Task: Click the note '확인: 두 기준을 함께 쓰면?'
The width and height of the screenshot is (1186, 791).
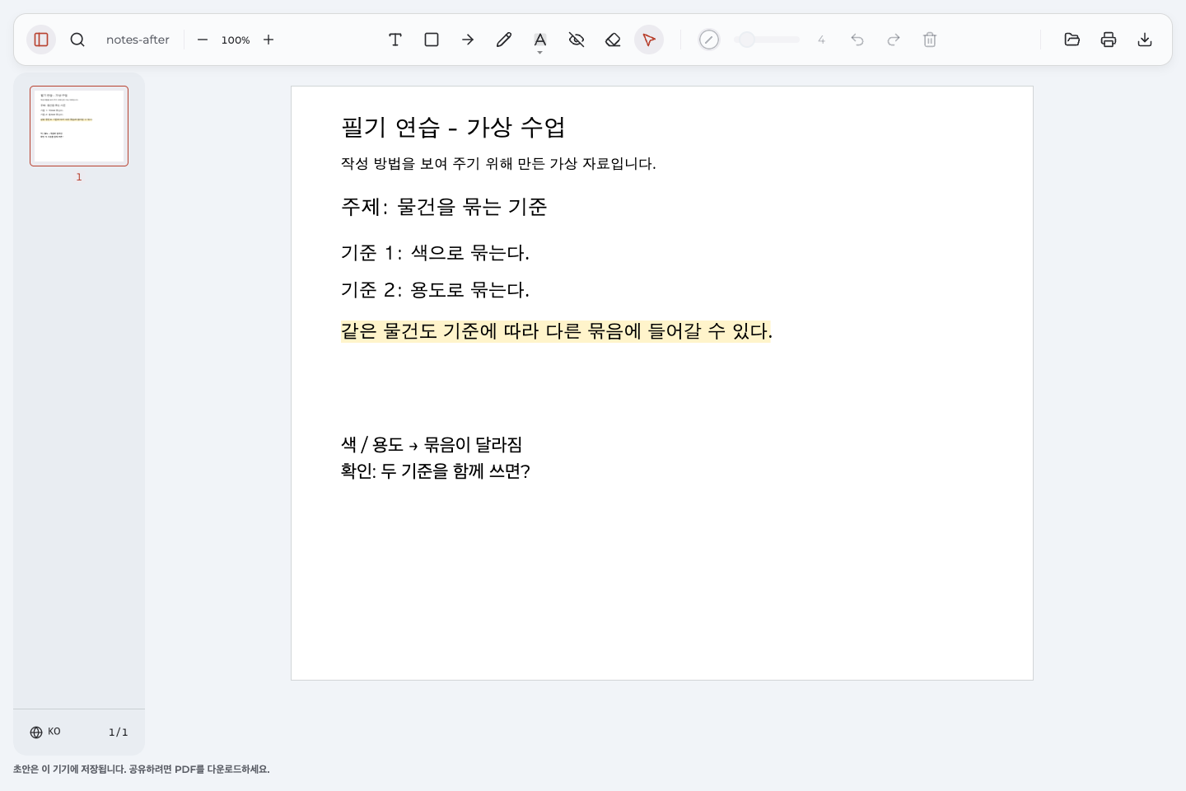Action: click(x=436, y=471)
